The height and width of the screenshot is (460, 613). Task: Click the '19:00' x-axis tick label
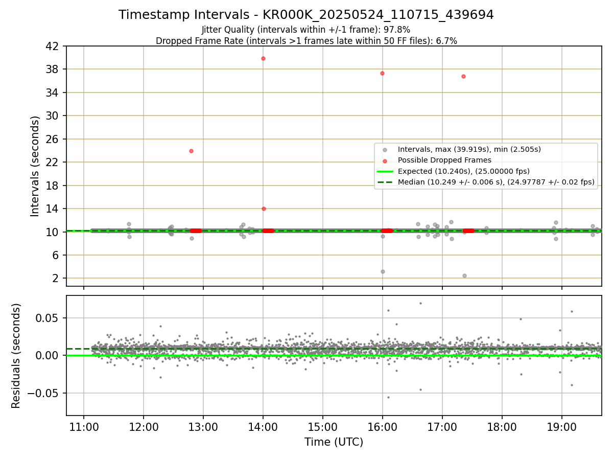562,427
